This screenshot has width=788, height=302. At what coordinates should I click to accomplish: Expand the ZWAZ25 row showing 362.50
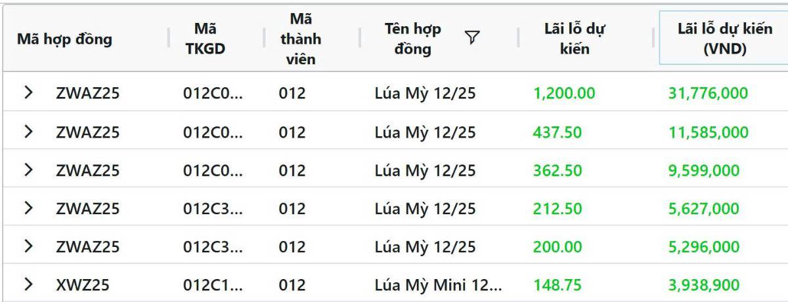28,170
